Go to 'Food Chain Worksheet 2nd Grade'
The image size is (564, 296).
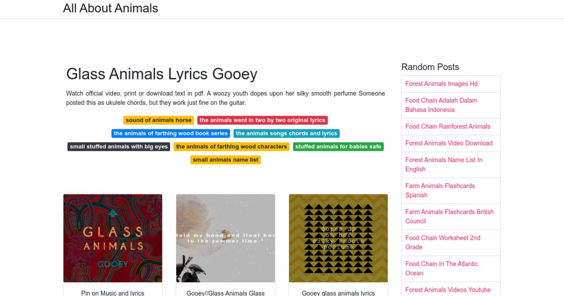(x=443, y=242)
